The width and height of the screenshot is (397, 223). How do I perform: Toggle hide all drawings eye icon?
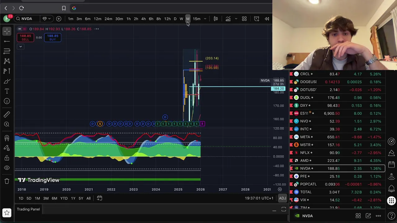click(x=7, y=168)
